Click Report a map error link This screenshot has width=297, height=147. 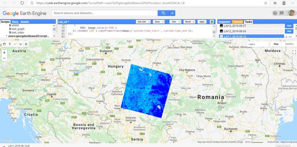tap(289, 142)
